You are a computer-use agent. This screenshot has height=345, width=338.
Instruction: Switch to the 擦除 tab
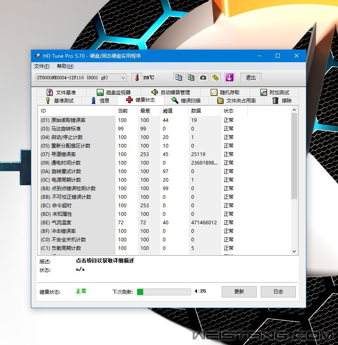point(282,100)
